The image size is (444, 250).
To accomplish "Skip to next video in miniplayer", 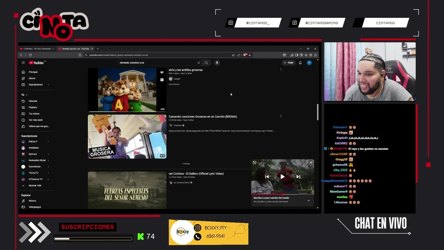I will [x=298, y=177].
